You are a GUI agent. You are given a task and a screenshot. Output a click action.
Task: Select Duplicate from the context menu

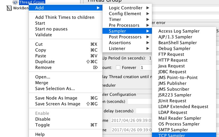pyautogui.click(x=45, y=62)
